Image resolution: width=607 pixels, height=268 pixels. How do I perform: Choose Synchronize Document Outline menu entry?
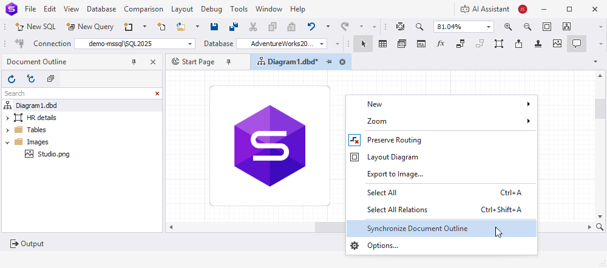(441, 229)
